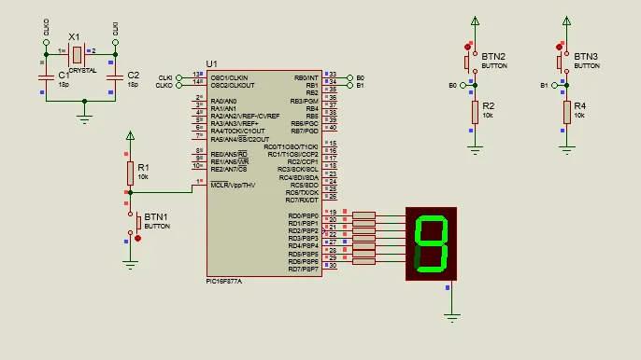
Task: Click the PIC16F877A part label
Action: tap(224, 282)
